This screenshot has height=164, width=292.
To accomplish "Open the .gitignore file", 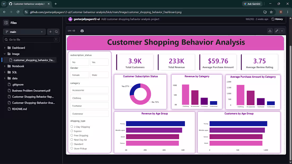I will [18, 85].
